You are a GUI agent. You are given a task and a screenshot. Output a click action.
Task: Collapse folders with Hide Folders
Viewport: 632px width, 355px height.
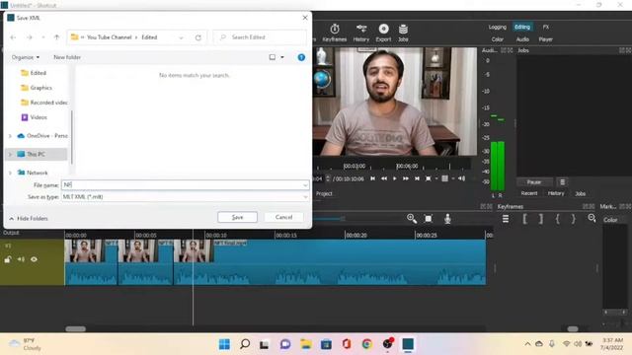point(29,218)
